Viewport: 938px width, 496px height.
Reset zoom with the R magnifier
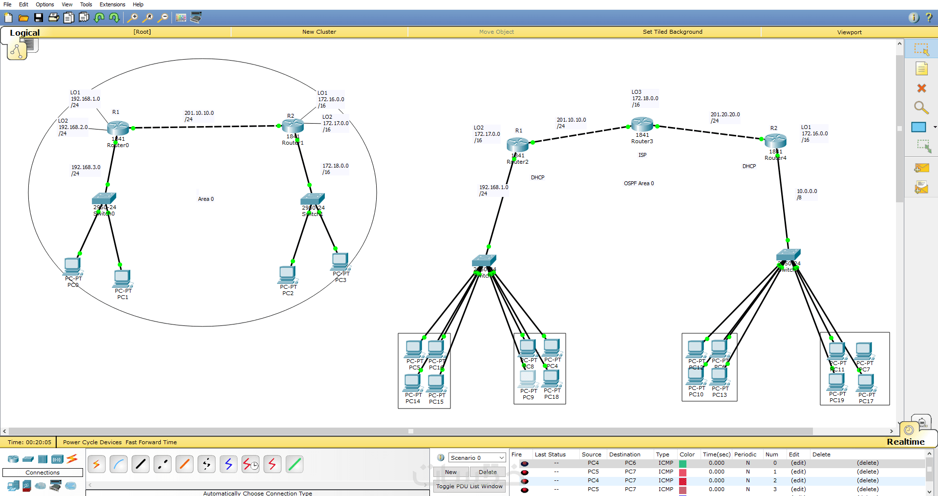[x=148, y=18]
